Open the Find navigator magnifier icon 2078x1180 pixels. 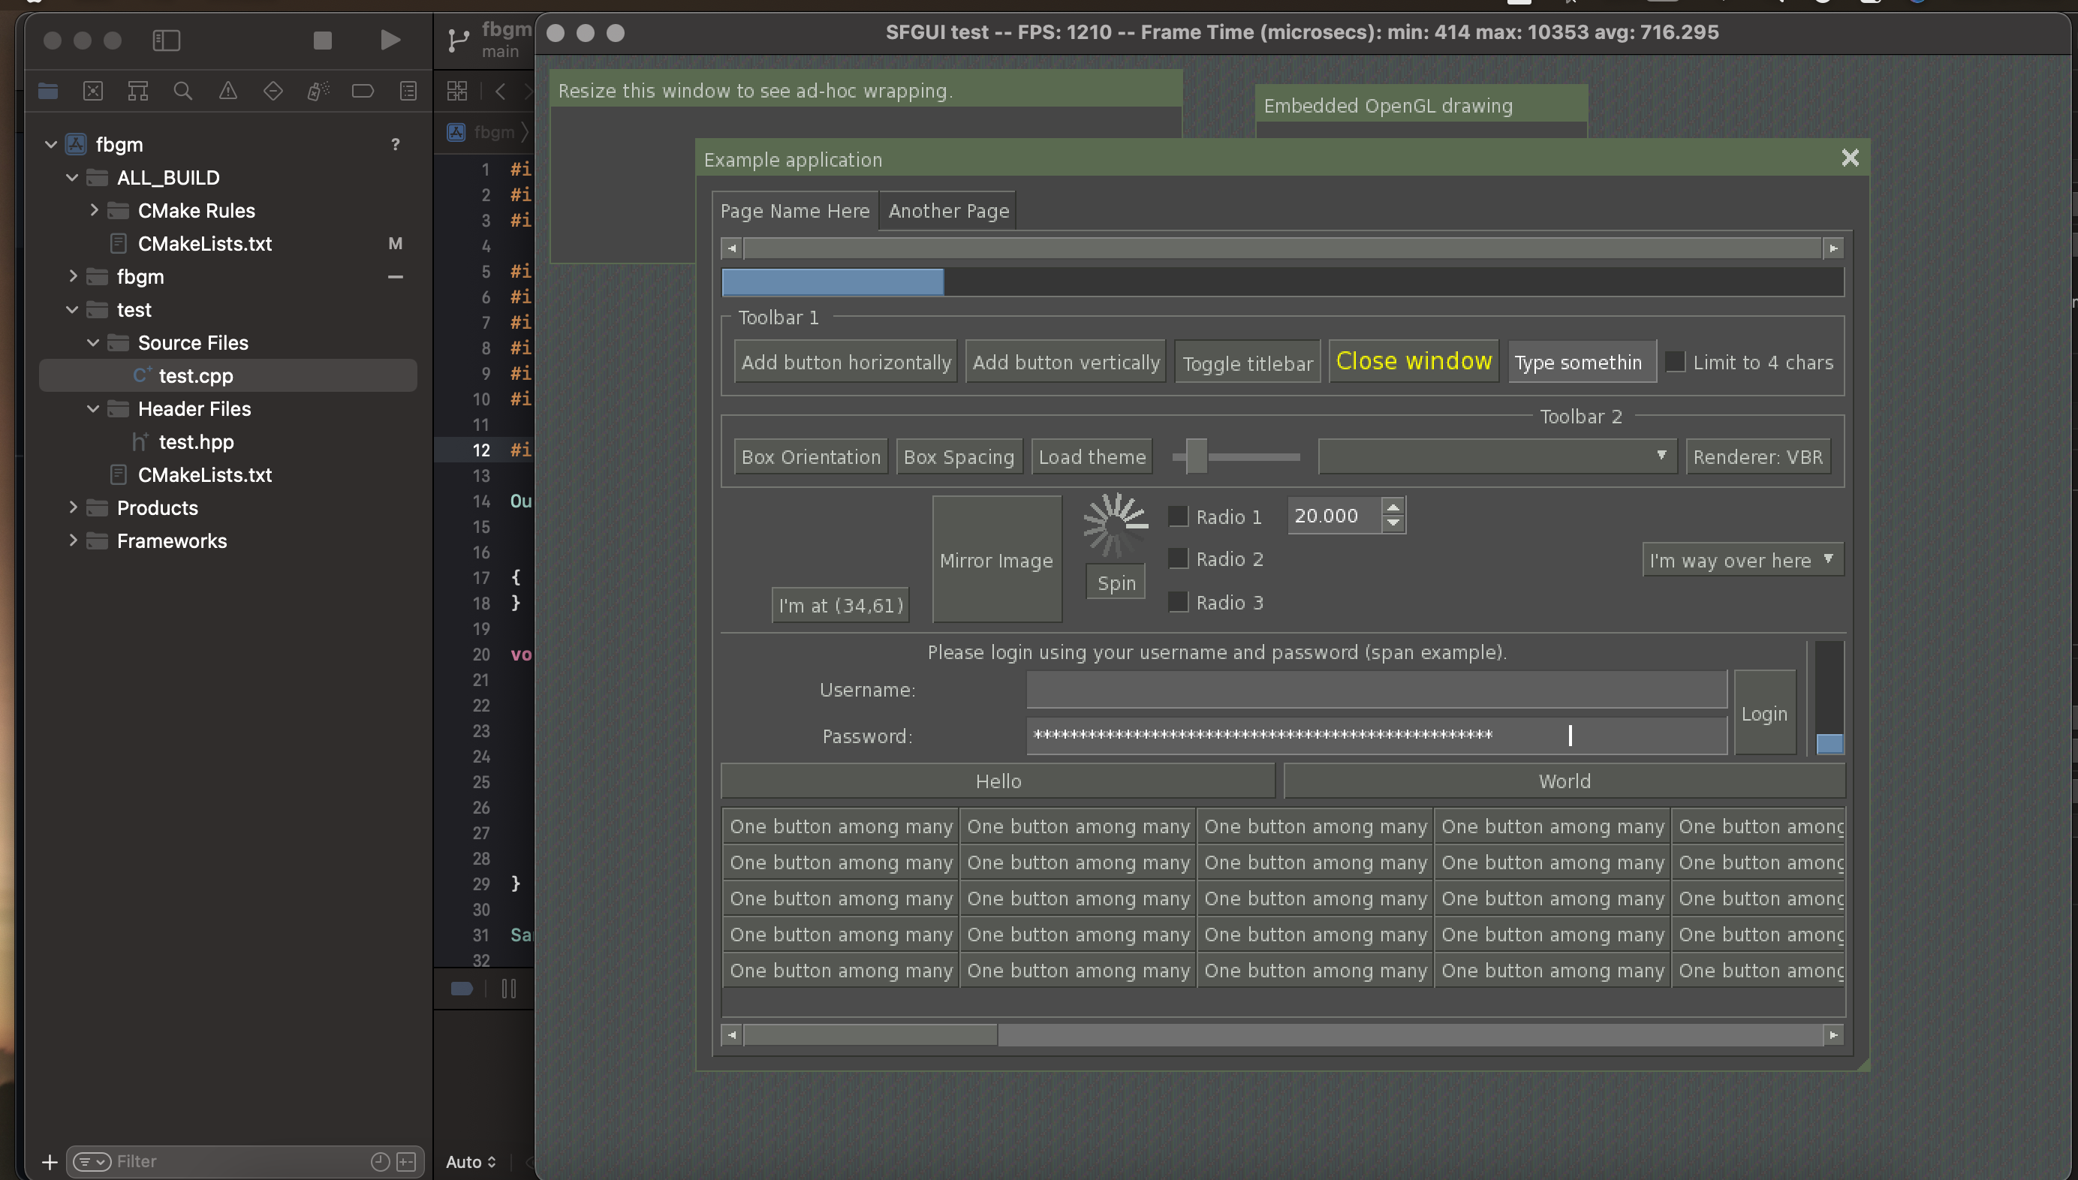[183, 91]
